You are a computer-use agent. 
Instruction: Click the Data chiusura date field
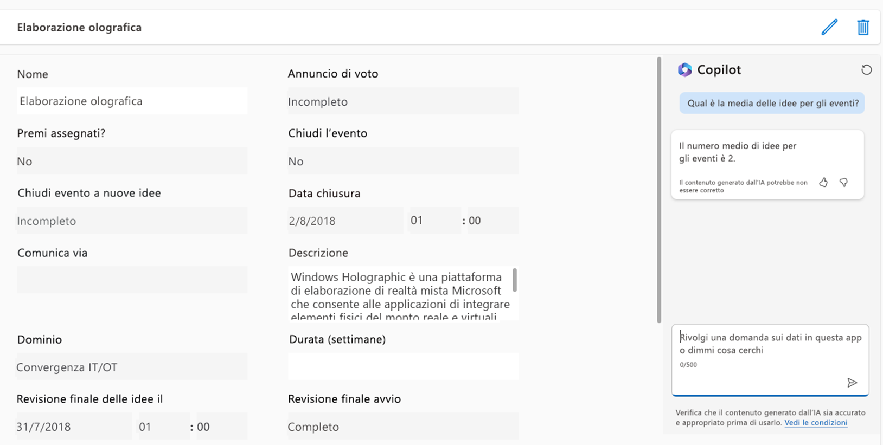click(345, 221)
